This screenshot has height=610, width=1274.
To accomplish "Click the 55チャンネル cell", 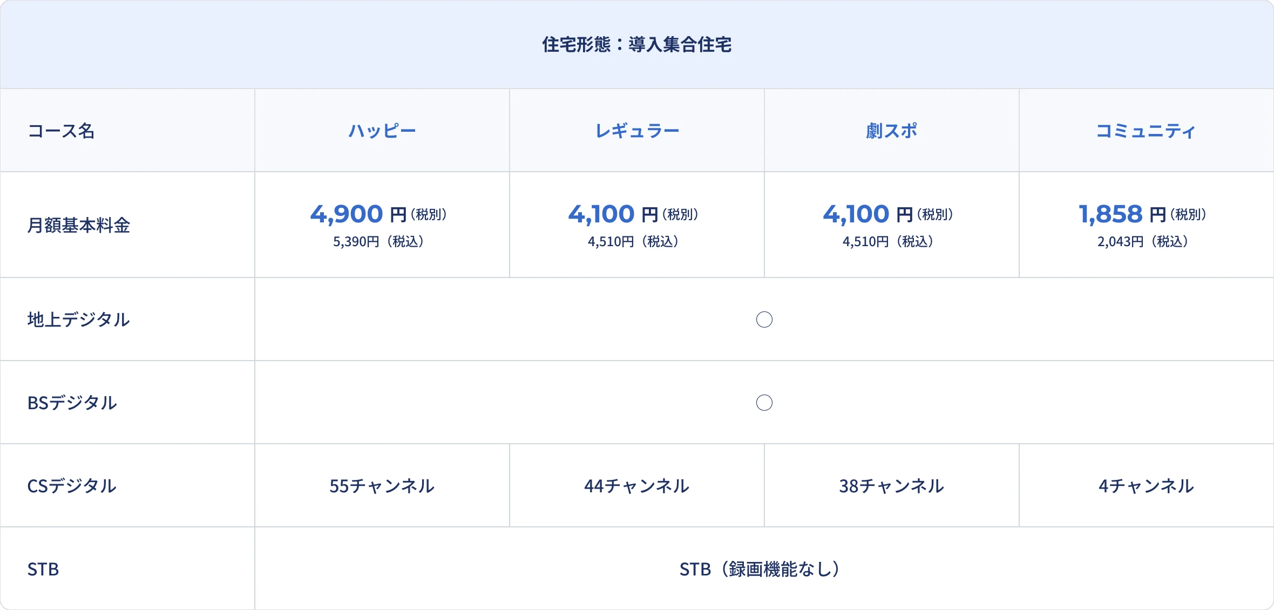I will [x=382, y=486].
